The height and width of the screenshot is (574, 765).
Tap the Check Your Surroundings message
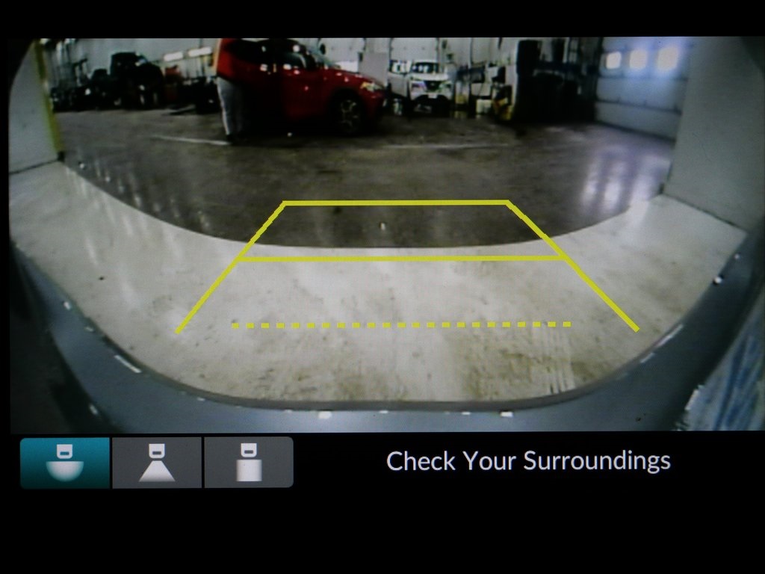pos(527,460)
